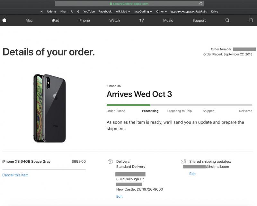Click the reload icon in address bar
The height and width of the screenshot is (206, 257).
pyautogui.click(x=201, y=4)
